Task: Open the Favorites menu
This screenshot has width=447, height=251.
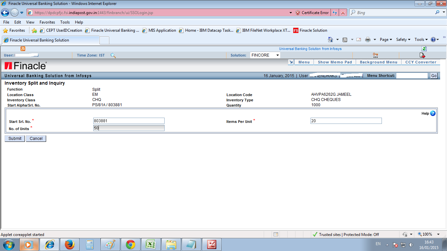Action: (x=47, y=22)
